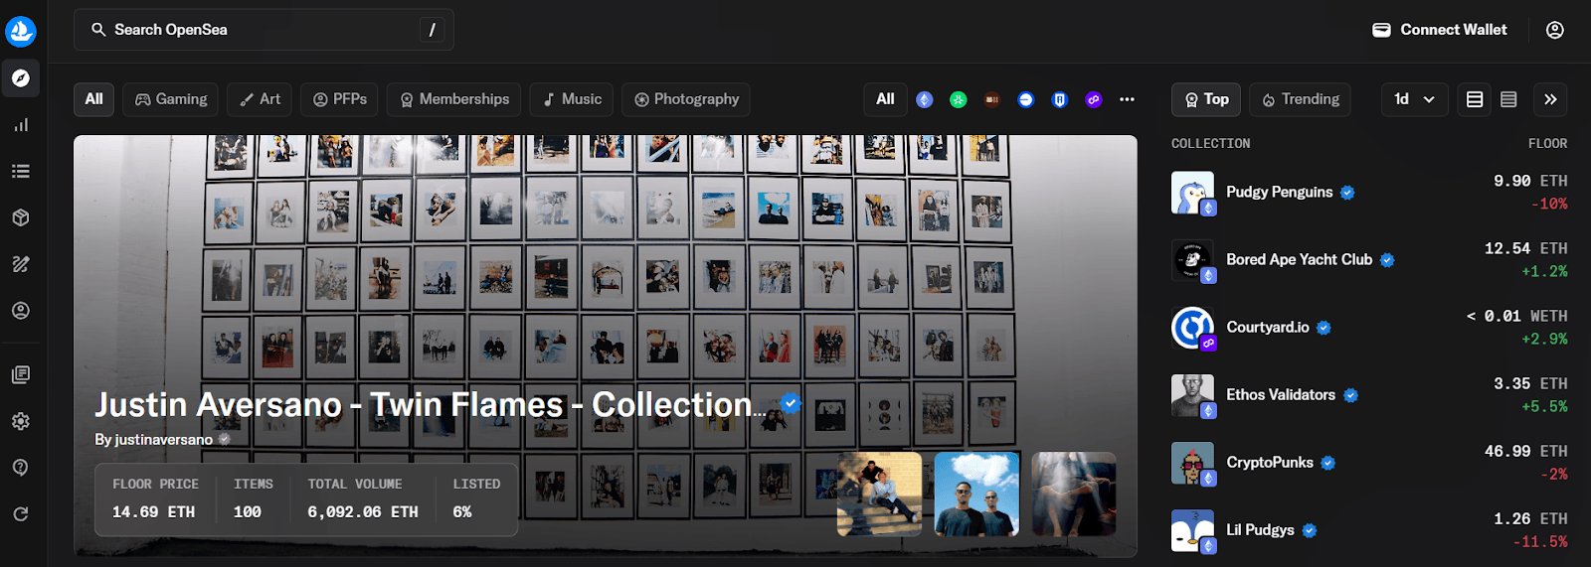Collapse panel with double chevron button
Screen dimensions: 1591x567
(1550, 99)
